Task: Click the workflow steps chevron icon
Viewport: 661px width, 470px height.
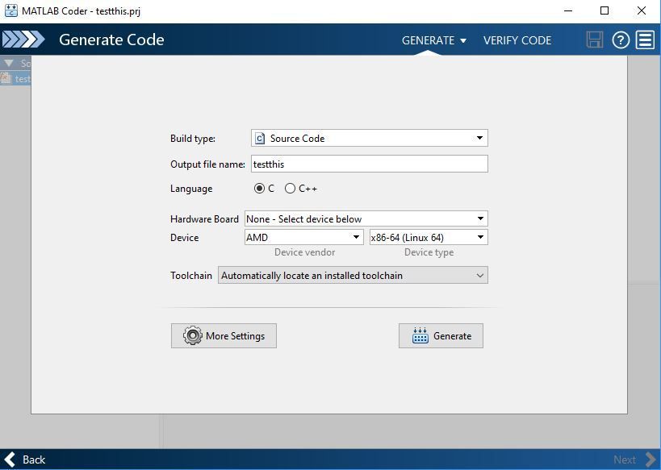Action: 23,40
